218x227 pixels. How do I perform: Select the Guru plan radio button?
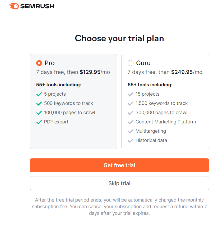point(131,63)
